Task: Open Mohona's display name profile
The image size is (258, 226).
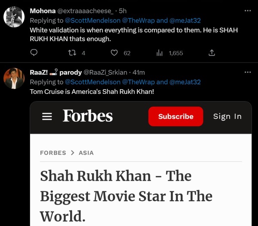Action: [42, 10]
